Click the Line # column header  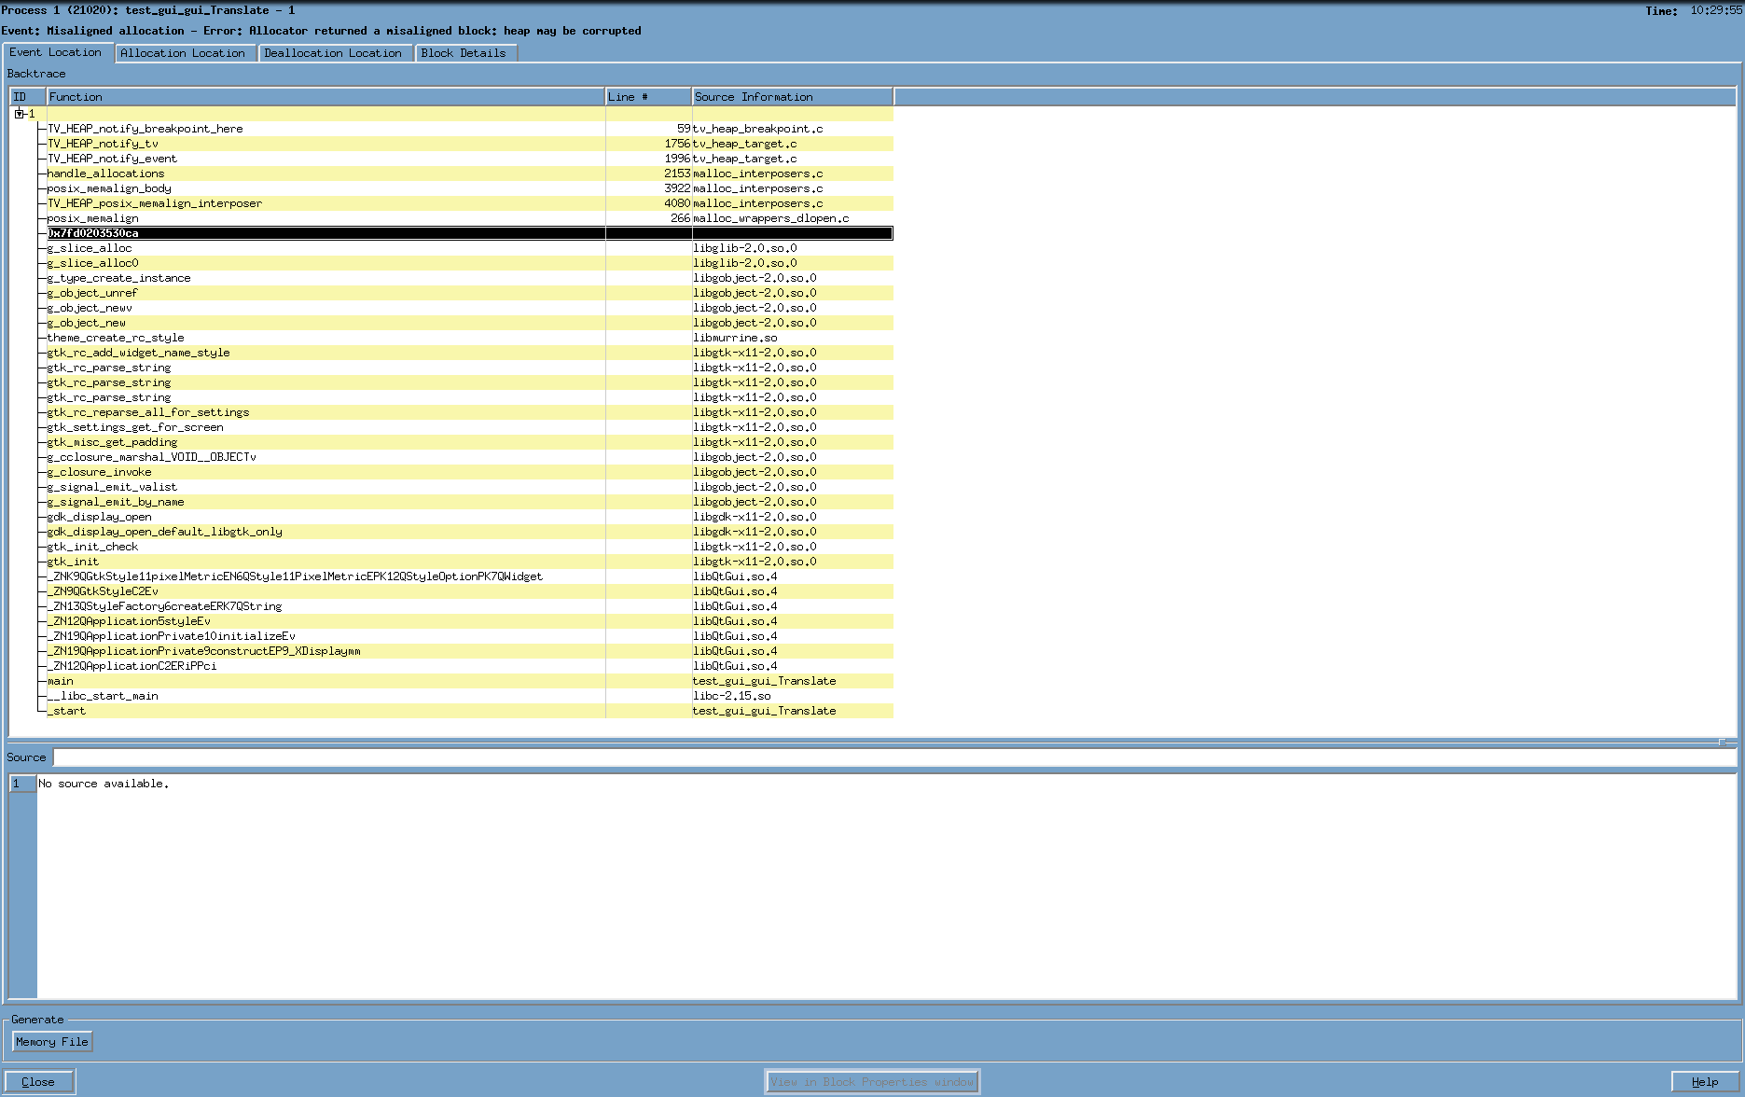click(x=648, y=97)
